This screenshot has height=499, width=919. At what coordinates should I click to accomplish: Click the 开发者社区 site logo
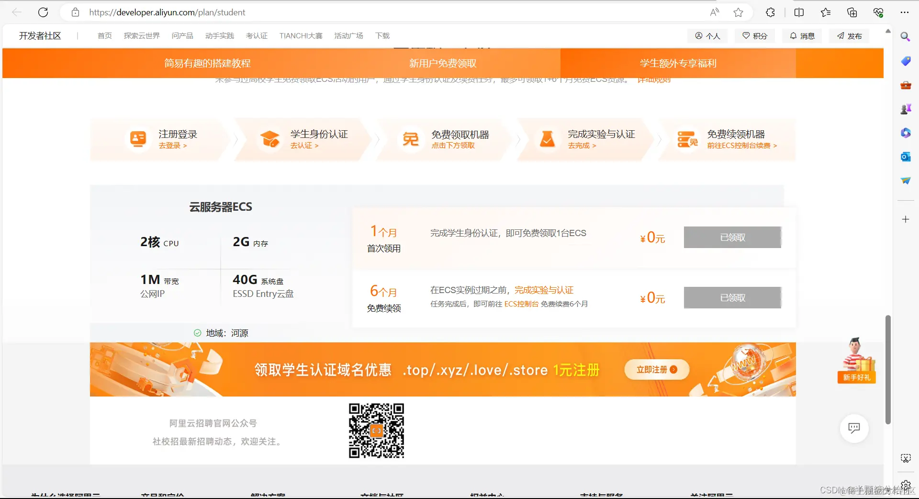pos(40,36)
